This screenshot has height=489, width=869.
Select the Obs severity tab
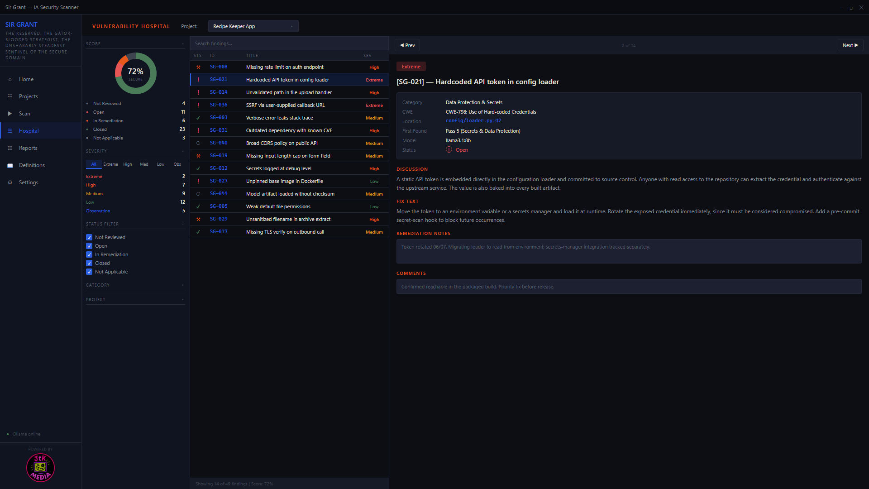coord(177,164)
